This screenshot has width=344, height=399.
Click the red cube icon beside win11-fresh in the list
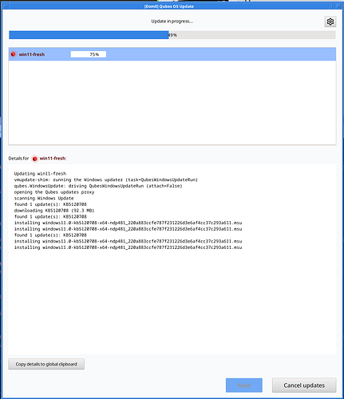click(14, 54)
